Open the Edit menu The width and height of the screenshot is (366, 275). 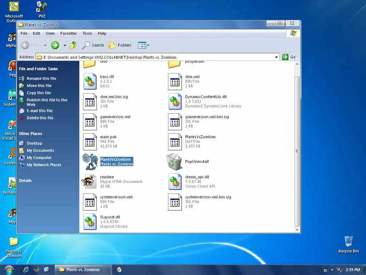point(36,33)
